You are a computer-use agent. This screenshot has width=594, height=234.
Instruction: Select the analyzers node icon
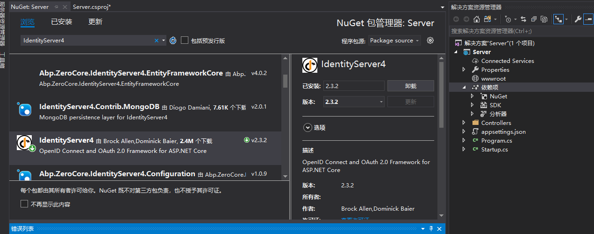484,114
